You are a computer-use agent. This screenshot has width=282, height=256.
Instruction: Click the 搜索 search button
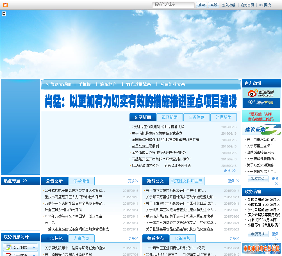pos(201,5)
